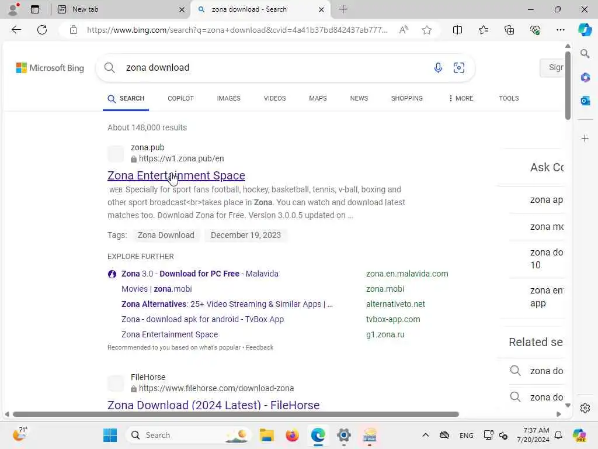Open Split screen icon
The width and height of the screenshot is (598, 449).
click(457, 30)
